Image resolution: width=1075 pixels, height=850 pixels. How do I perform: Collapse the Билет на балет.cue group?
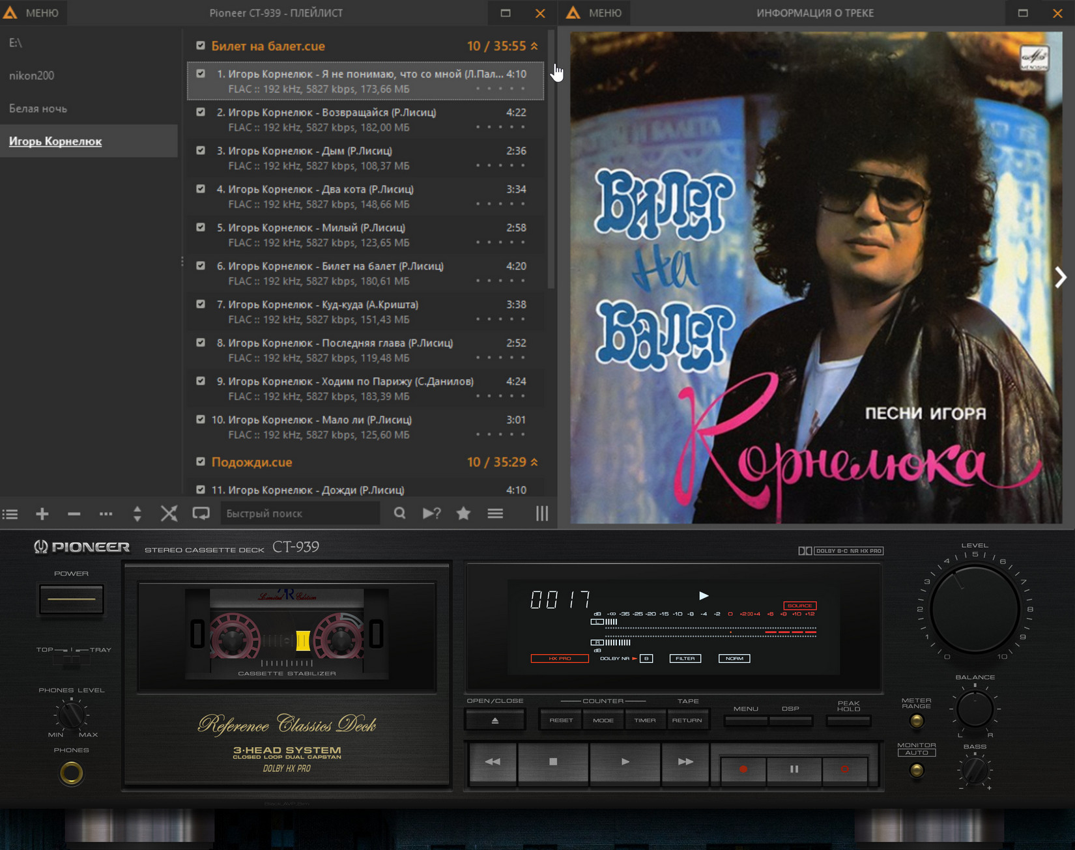pyautogui.click(x=534, y=46)
